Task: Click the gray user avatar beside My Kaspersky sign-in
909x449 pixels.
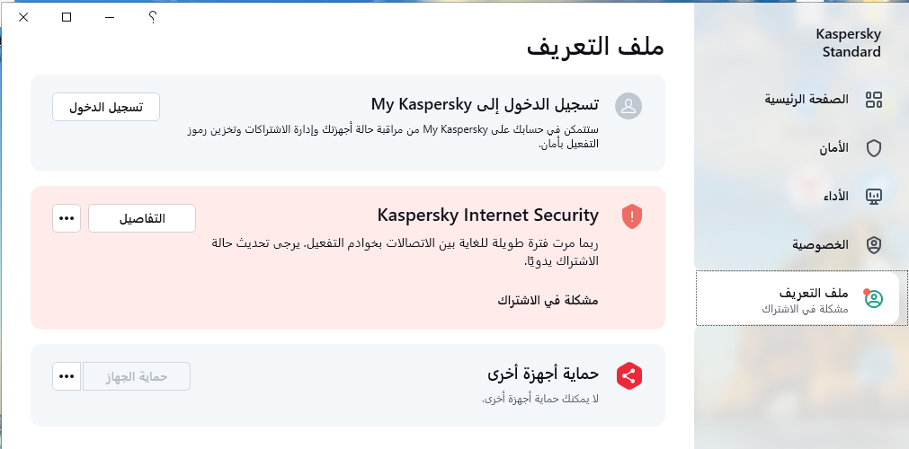Action: tap(628, 106)
